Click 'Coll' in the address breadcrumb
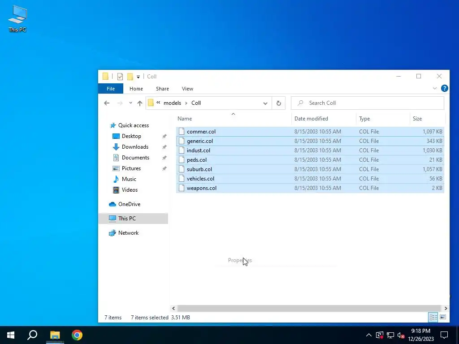The image size is (459, 344). pos(196,103)
